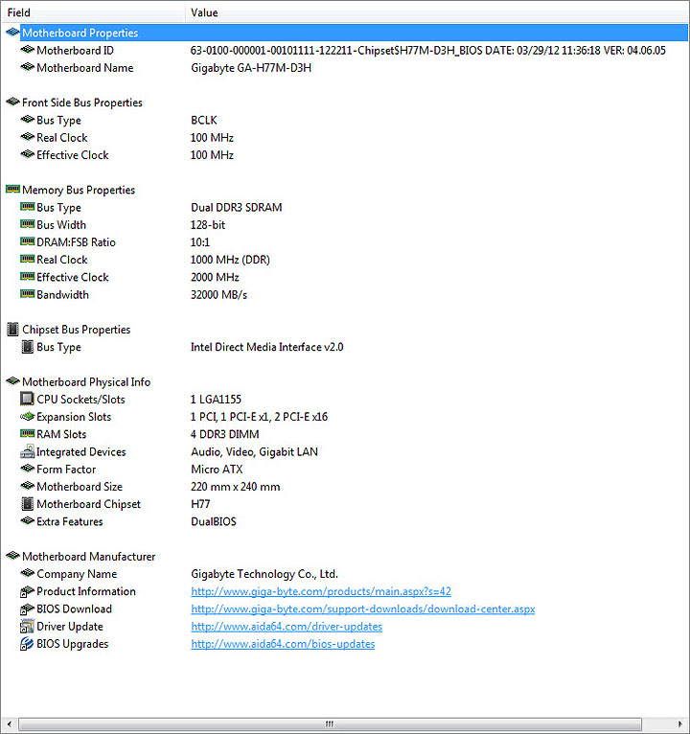Open the aida64 driver-updates link
The height and width of the screenshot is (734, 690).
287,627
